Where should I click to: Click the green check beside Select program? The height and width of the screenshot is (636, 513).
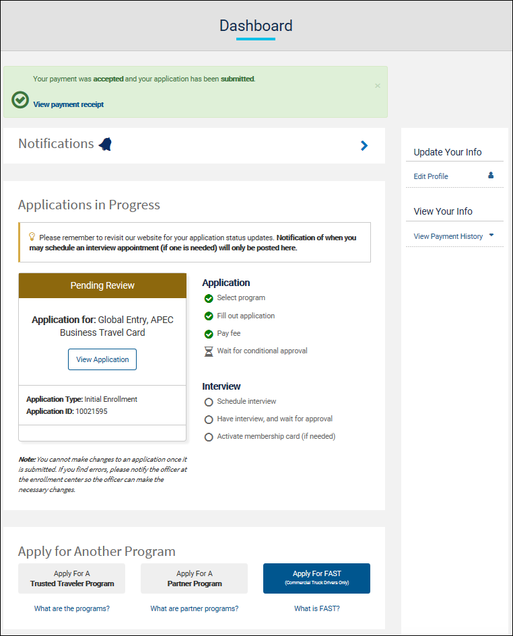pyautogui.click(x=209, y=298)
